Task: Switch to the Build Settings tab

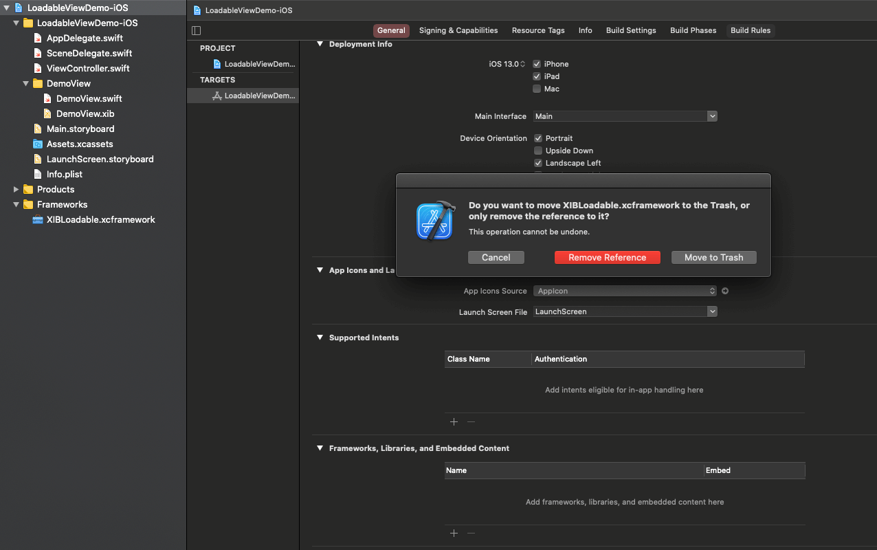Action: pos(630,30)
